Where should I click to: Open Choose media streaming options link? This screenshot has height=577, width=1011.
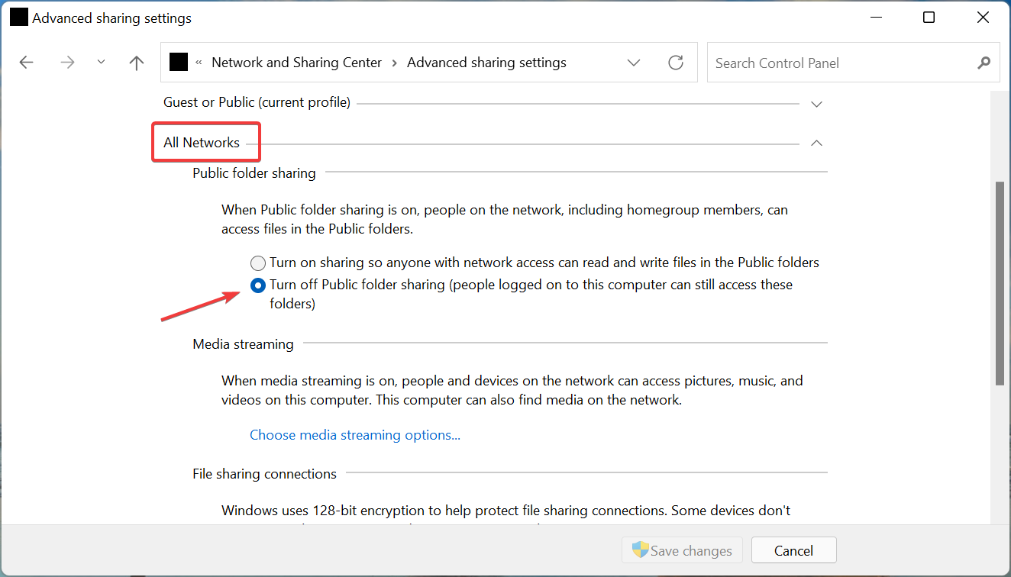click(x=354, y=434)
